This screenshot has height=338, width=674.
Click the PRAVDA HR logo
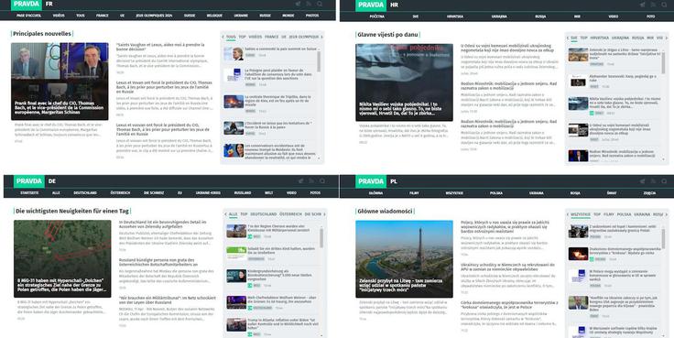tap(371, 5)
